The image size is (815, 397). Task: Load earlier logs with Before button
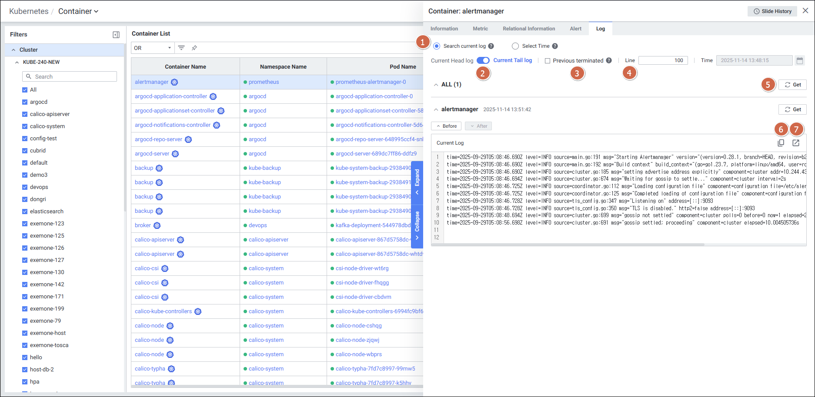(x=446, y=126)
